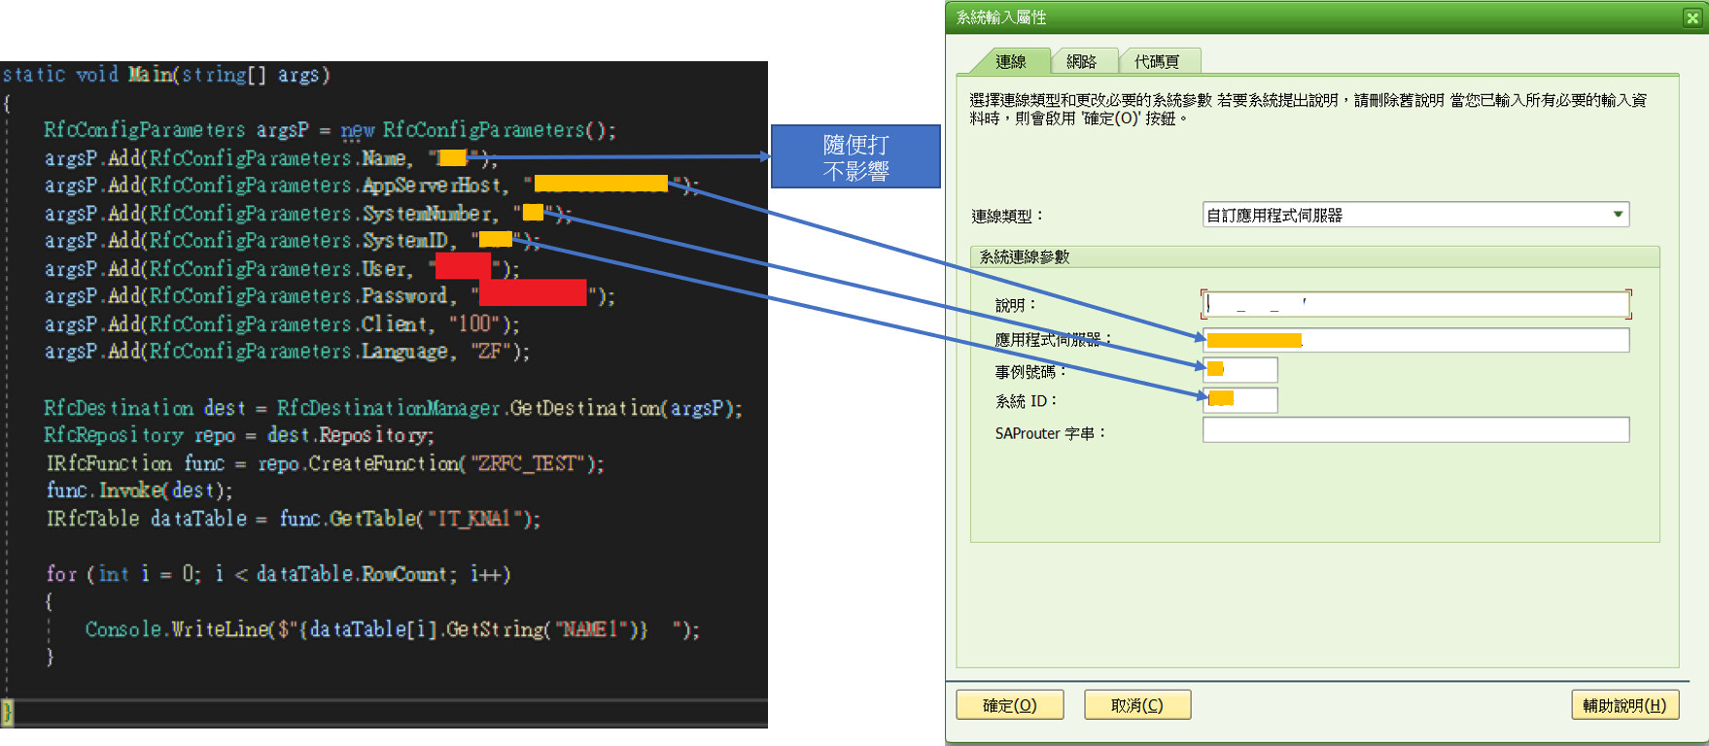The width and height of the screenshot is (1709, 746).
Task: Close the 系統輸入屬性 dialog
Action: pyautogui.click(x=1692, y=17)
